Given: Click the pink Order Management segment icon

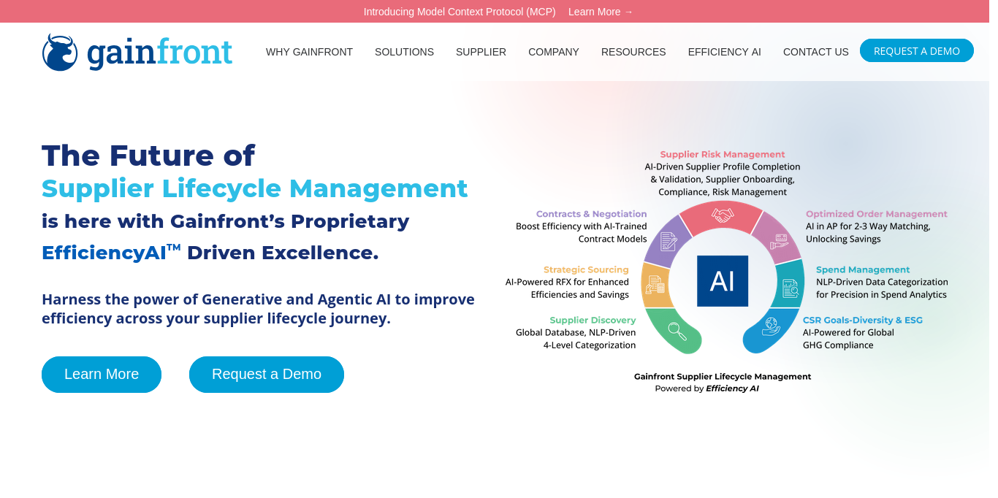Looking at the screenshot, I should pyautogui.click(x=780, y=241).
